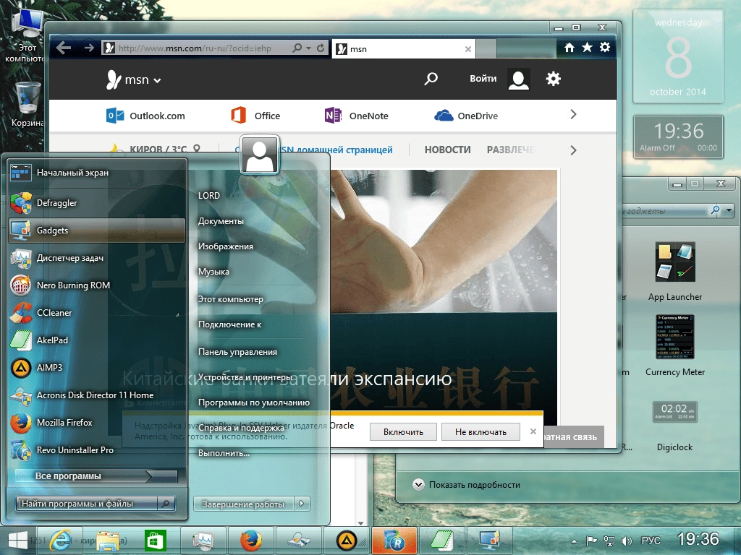The image size is (741, 555).
Task: Click the Windows Start button
Action: (x=17, y=541)
